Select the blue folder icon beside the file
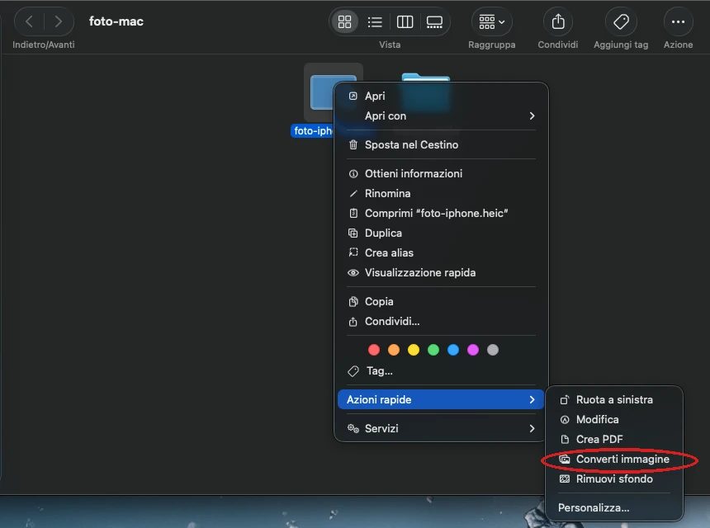710x528 pixels. tap(426, 92)
